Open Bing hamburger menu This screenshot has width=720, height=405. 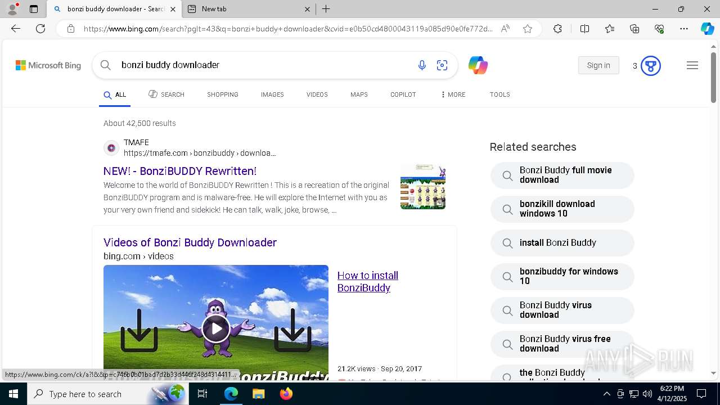click(x=692, y=65)
